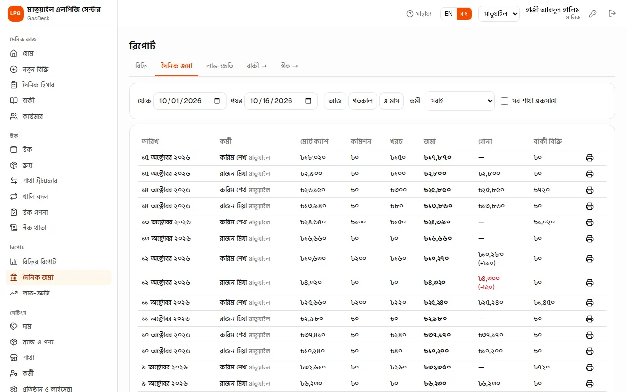The image size is (627, 392).
Task: Print the first করিম শেখ ১৫ অক্টোবর row
Action: tap(590, 158)
